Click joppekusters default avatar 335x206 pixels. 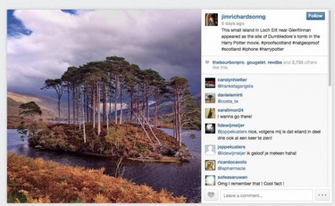coord(210,150)
